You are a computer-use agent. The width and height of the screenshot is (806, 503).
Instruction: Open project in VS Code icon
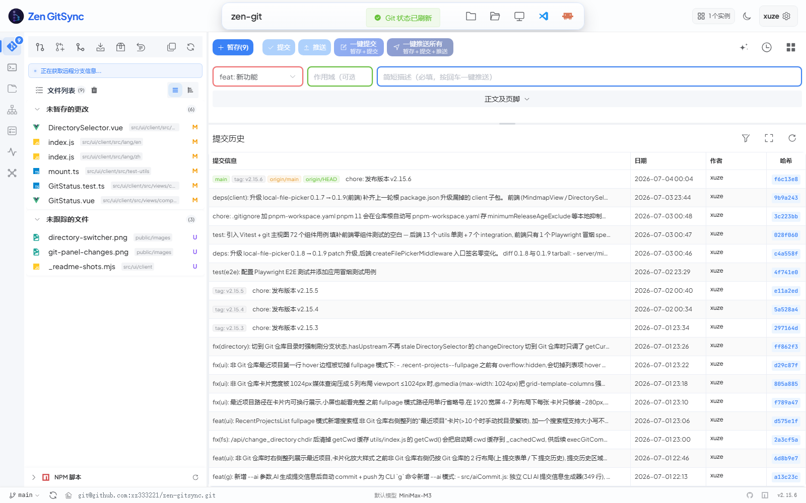[544, 16]
